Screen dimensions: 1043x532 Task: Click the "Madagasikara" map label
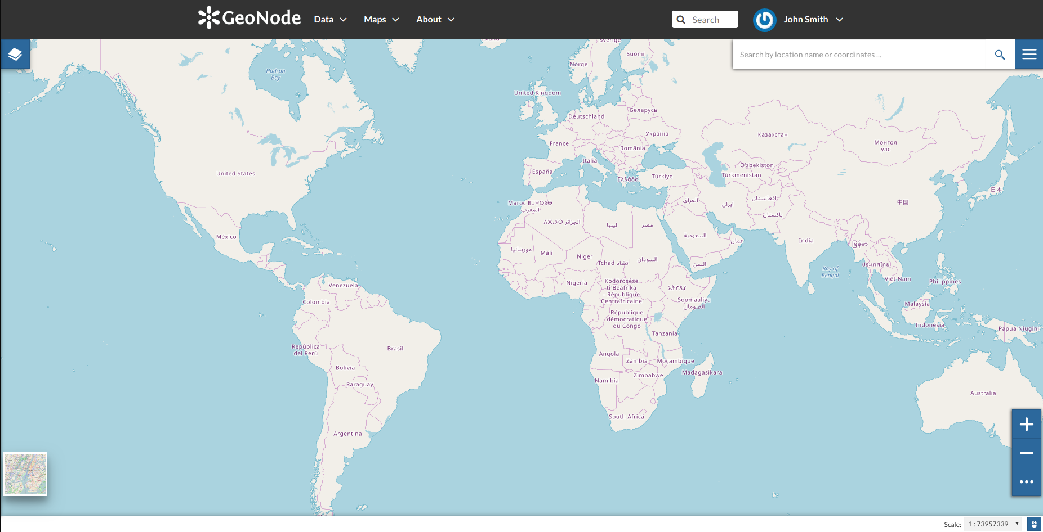click(702, 373)
